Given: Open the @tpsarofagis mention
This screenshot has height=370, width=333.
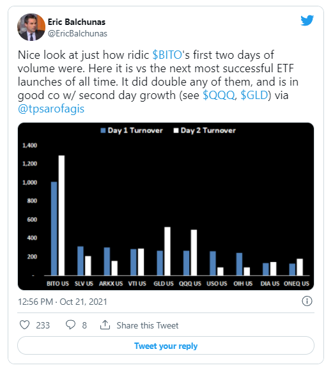Looking at the screenshot, I should click(x=51, y=109).
